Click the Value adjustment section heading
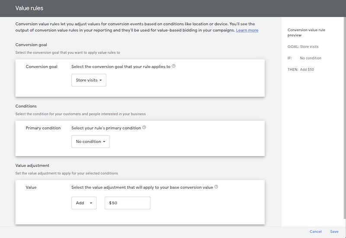Screen dimensions: 346x238 coord(32,166)
